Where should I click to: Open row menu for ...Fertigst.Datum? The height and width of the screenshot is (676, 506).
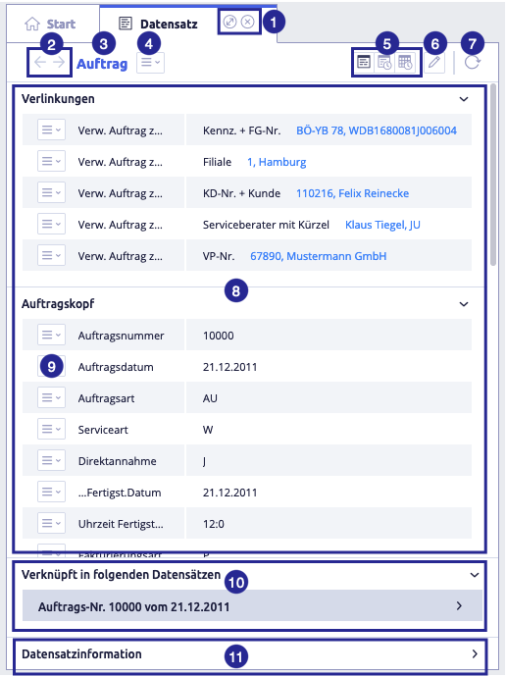click(51, 493)
